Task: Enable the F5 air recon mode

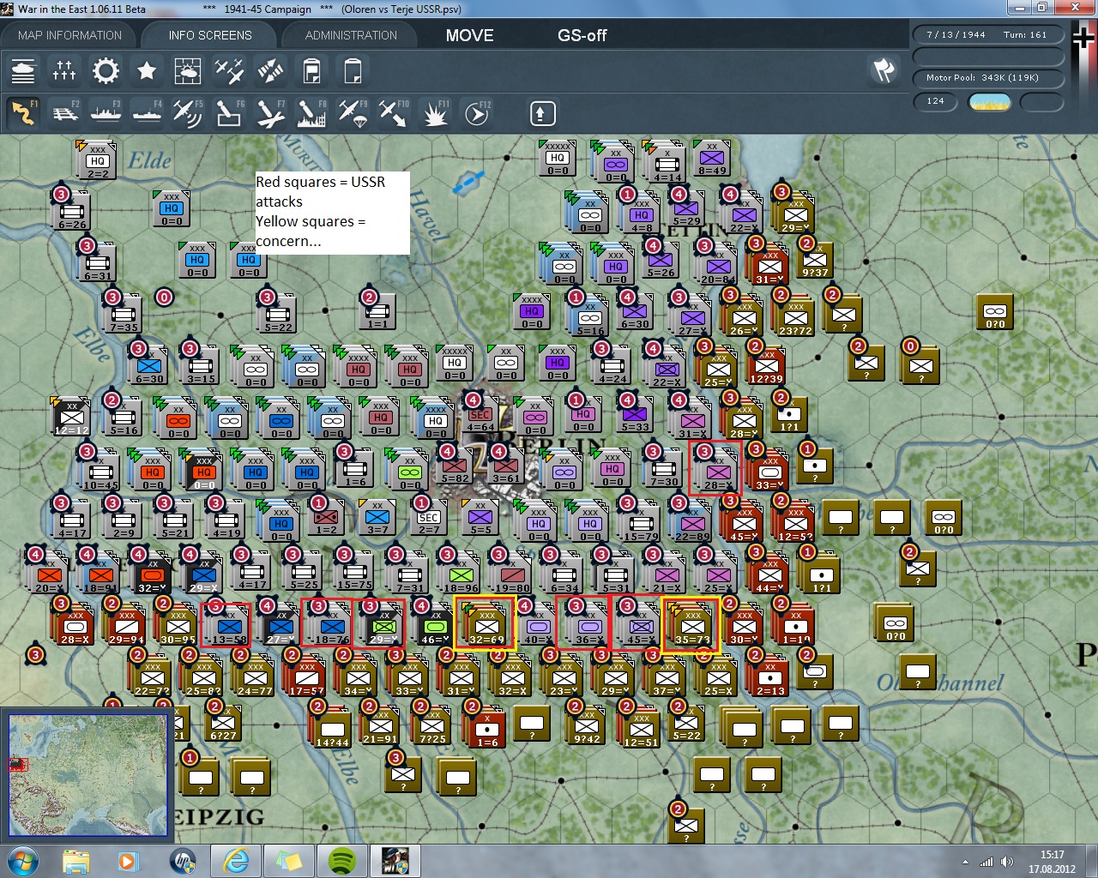Action: click(x=187, y=113)
